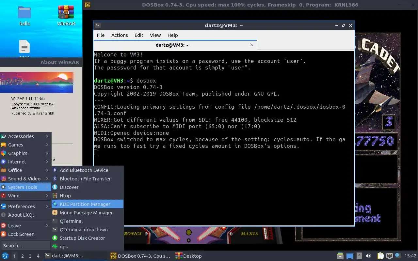Open the Actions menu in QTerminal
Screen dimensions: 418x261
click(x=120, y=35)
